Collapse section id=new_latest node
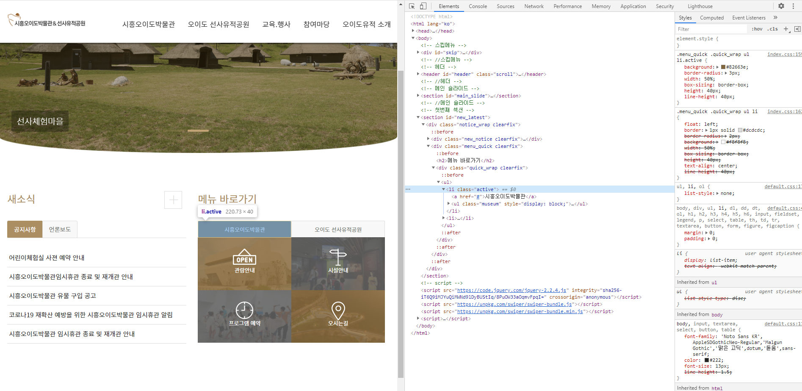Screen dimensions: 802x391 pos(418,117)
